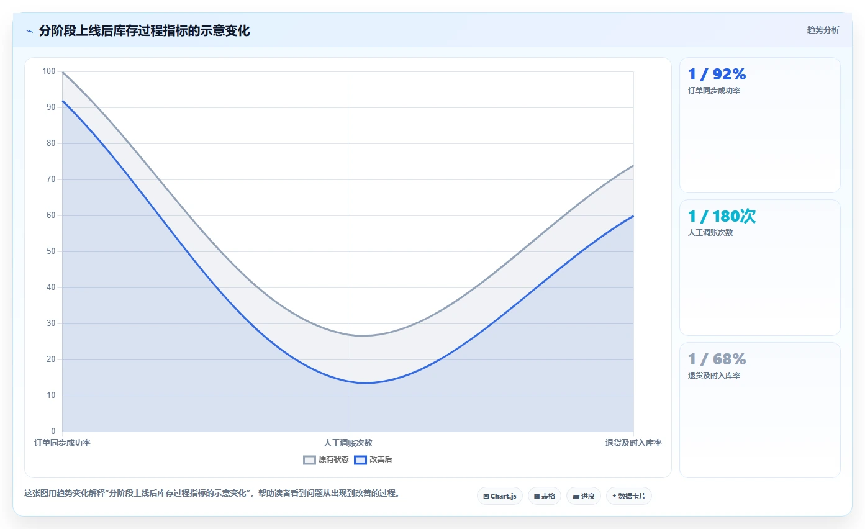The width and height of the screenshot is (865, 529).
Task: Click the 人工调账次数 x-axis label
Action: 348,443
